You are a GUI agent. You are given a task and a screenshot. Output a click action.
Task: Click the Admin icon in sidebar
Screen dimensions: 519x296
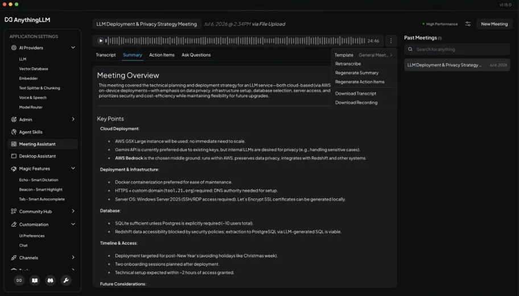14,120
